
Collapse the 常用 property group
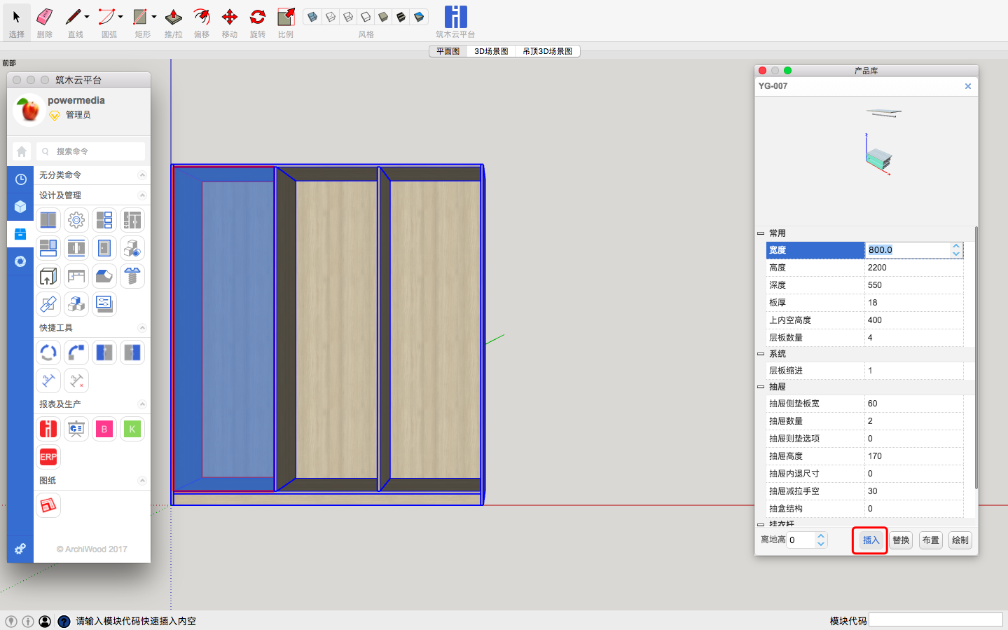(761, 233)
